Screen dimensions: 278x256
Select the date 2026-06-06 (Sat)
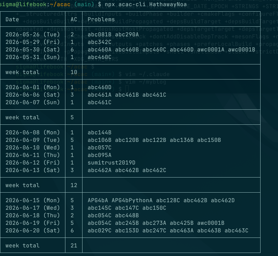(33, 95)
